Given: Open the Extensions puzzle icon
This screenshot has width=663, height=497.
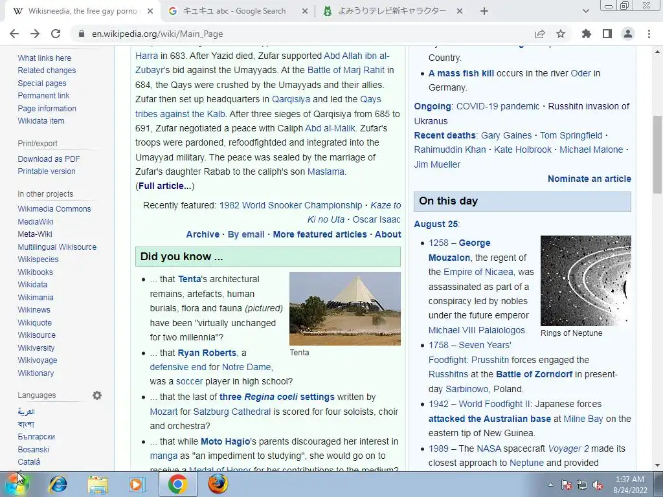Looking at the screenshot, I should coord(587,34).
